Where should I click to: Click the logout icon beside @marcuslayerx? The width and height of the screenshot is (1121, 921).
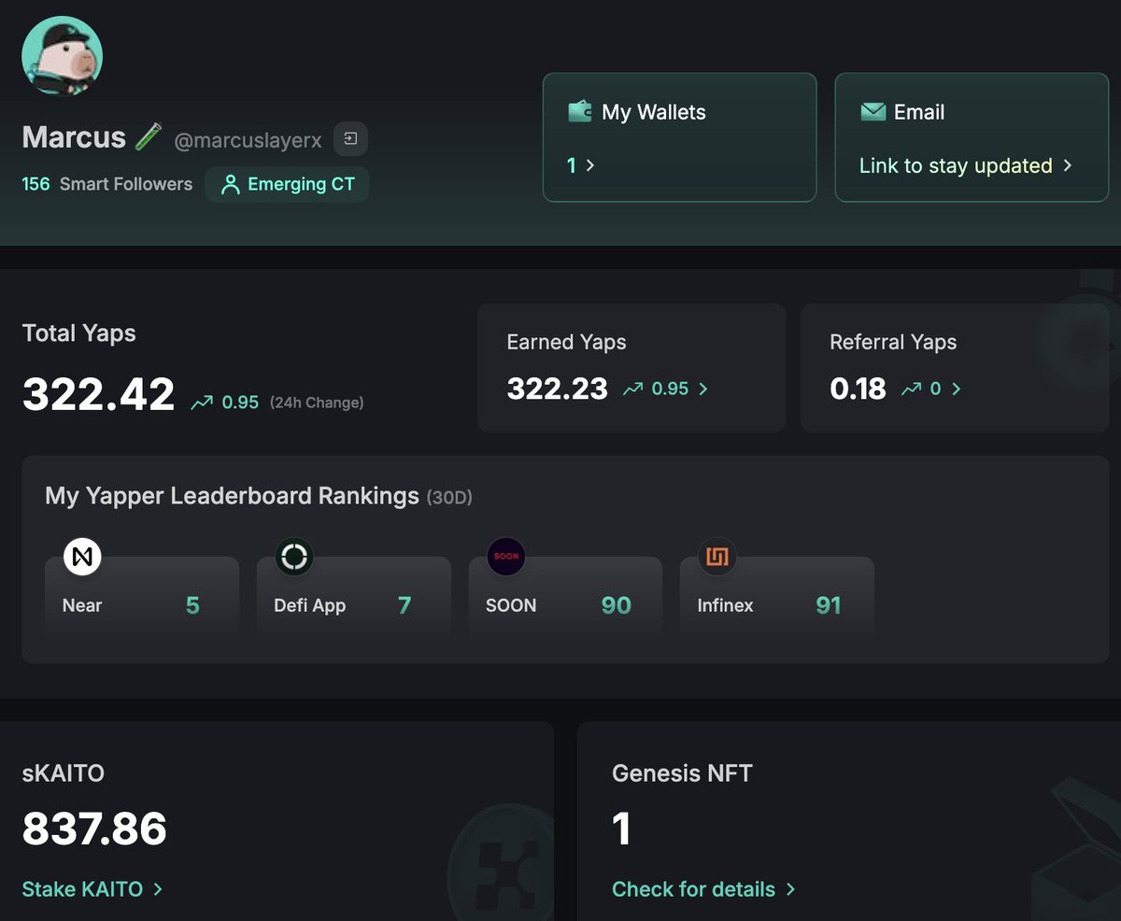(350, 139)
